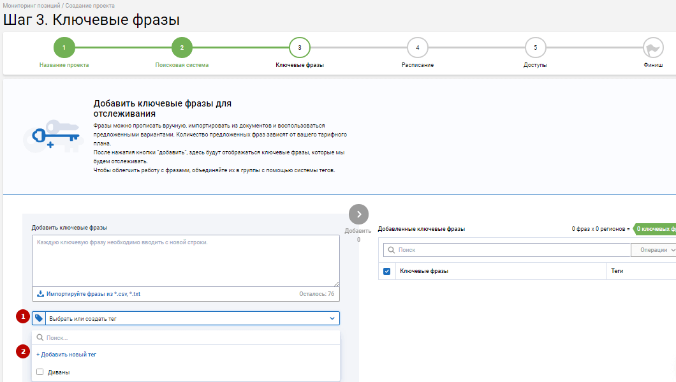Click the blue tag icon
The image size is (676, 382).
[x=40, y=318]
